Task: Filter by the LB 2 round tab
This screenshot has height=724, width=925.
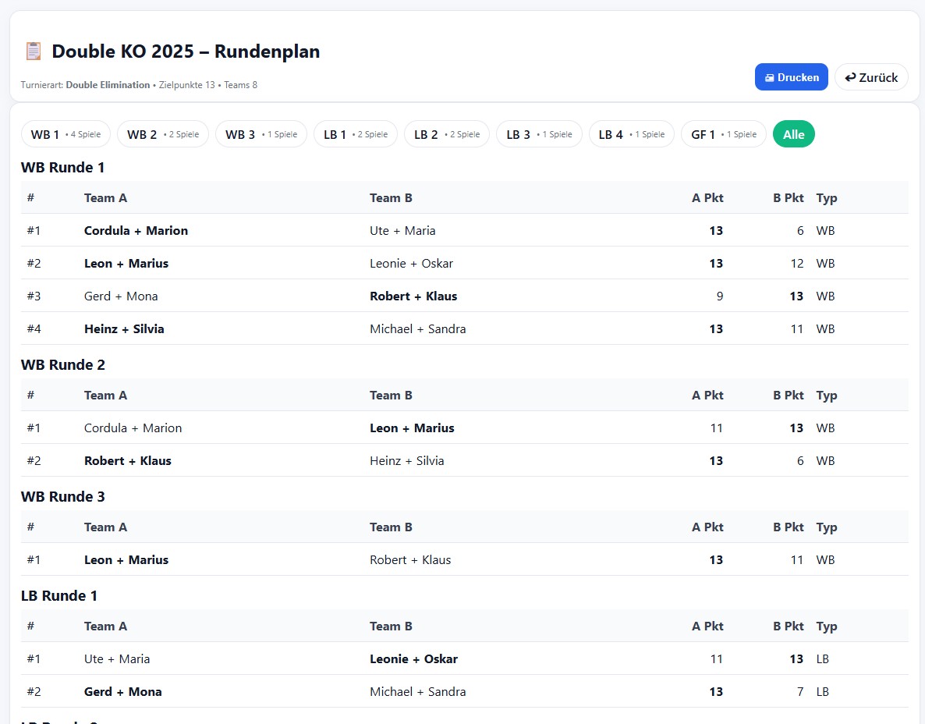Action: (x=446, y=134)
